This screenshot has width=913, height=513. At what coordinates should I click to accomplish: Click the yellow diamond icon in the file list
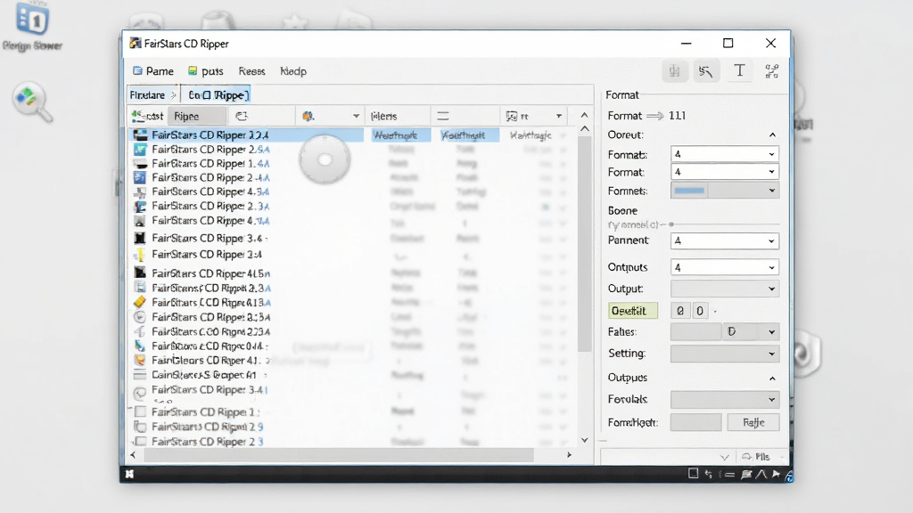click(140, 302)
